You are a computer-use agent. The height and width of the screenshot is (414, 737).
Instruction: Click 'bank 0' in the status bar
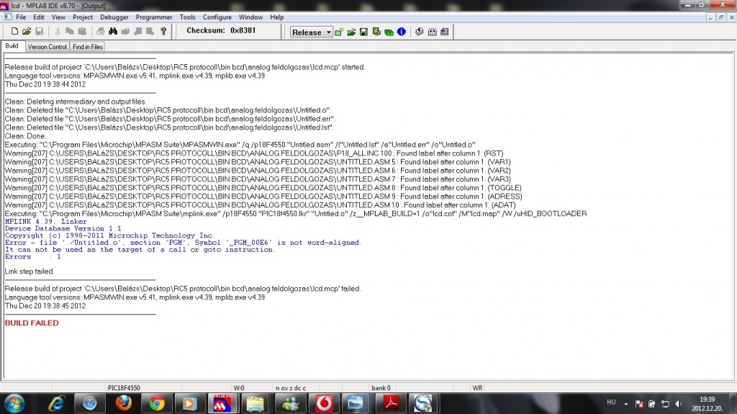pos(381,387)
